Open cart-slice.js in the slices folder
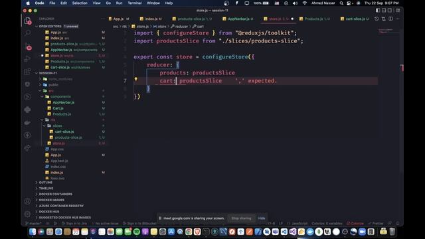 pos(64,131)
